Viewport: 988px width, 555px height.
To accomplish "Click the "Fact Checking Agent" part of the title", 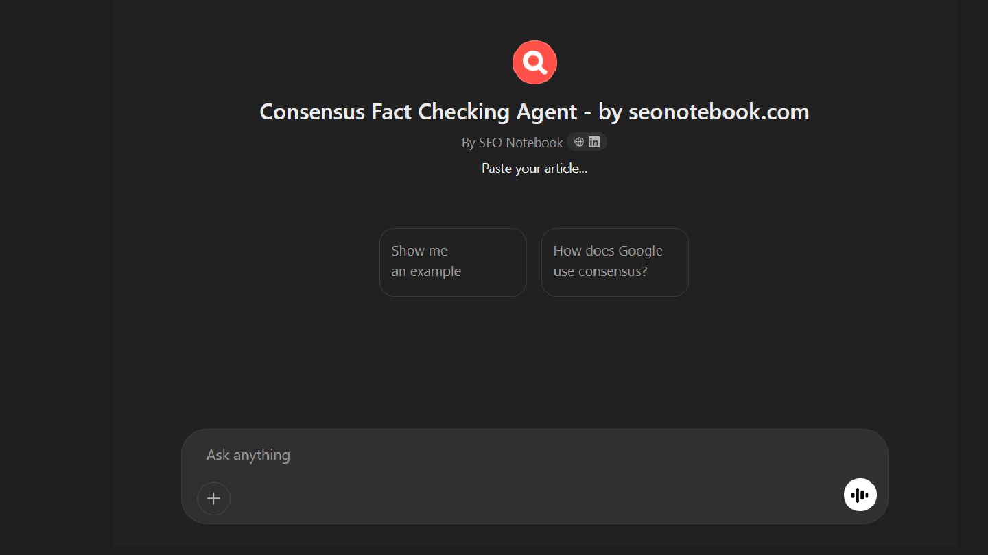I will click(474, 112).
